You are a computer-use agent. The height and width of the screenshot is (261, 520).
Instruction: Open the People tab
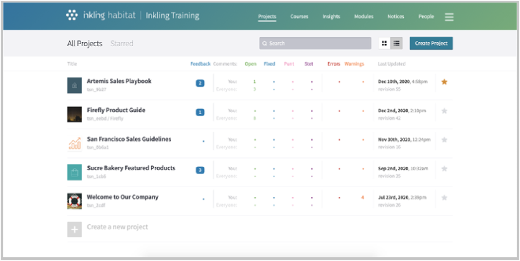pos(426,17)
